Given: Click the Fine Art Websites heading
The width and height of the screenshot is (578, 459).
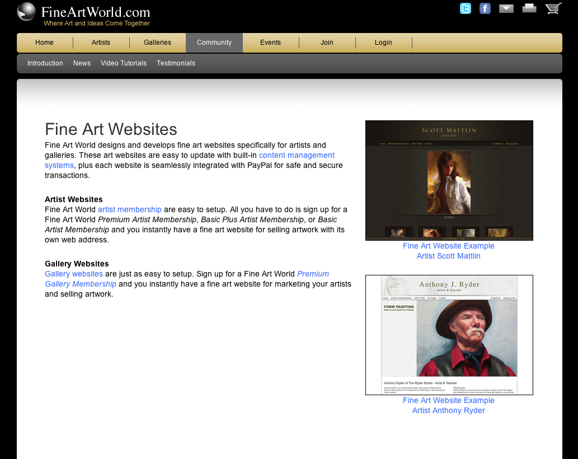Looking at the screenshot, I should tap(111, 129).
